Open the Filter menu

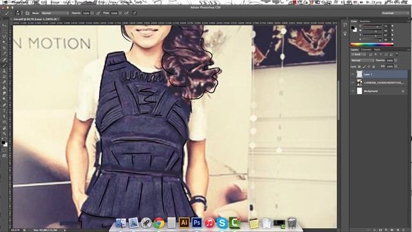pyautogui.click(x=102, y=3)
